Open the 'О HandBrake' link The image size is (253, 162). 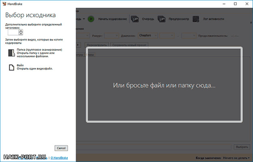click(59, 158)
